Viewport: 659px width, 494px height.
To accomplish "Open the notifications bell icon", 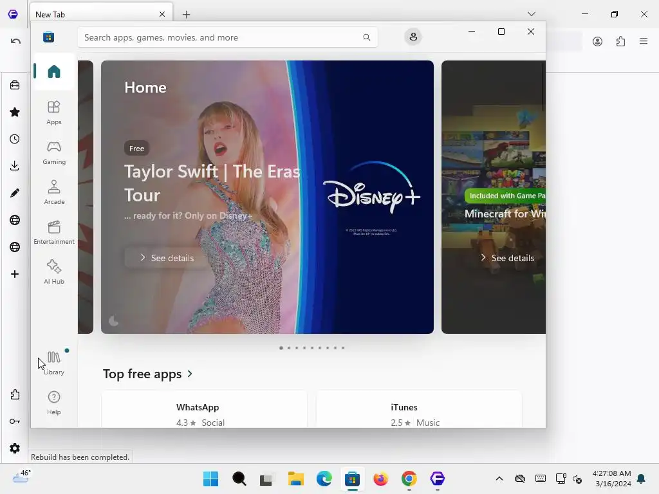I will click(x=642, y=479).
